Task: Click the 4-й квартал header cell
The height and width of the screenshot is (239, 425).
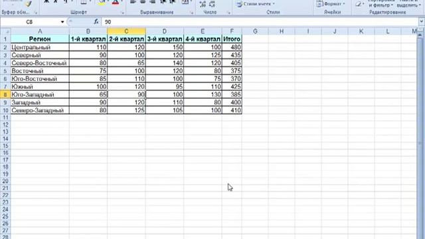Action: click(x=203, y=39)
